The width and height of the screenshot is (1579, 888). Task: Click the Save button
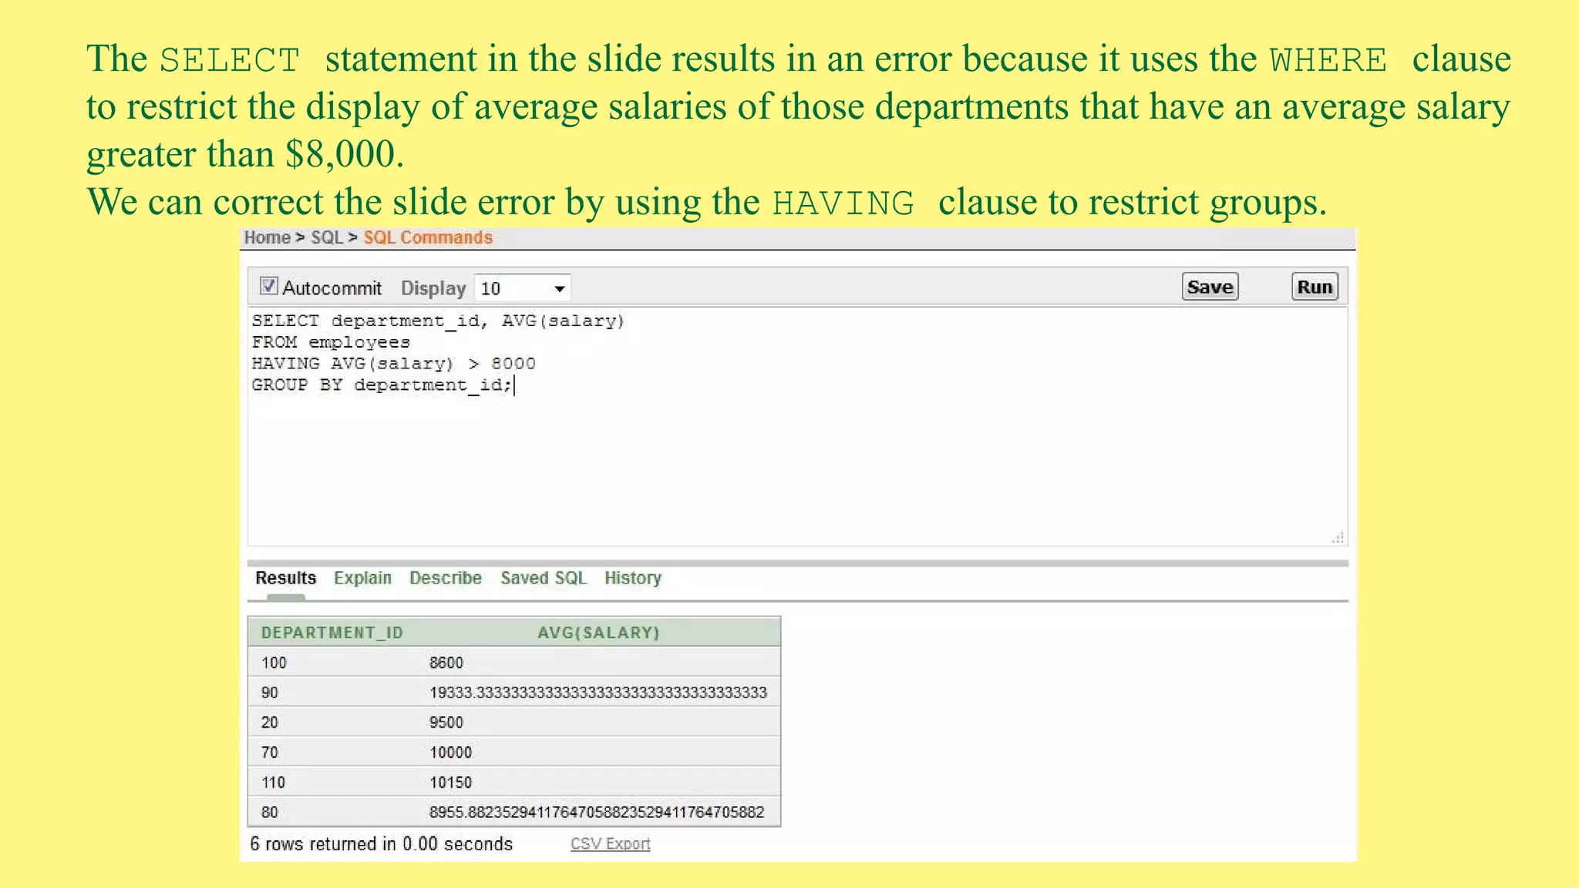(1210, 287)
